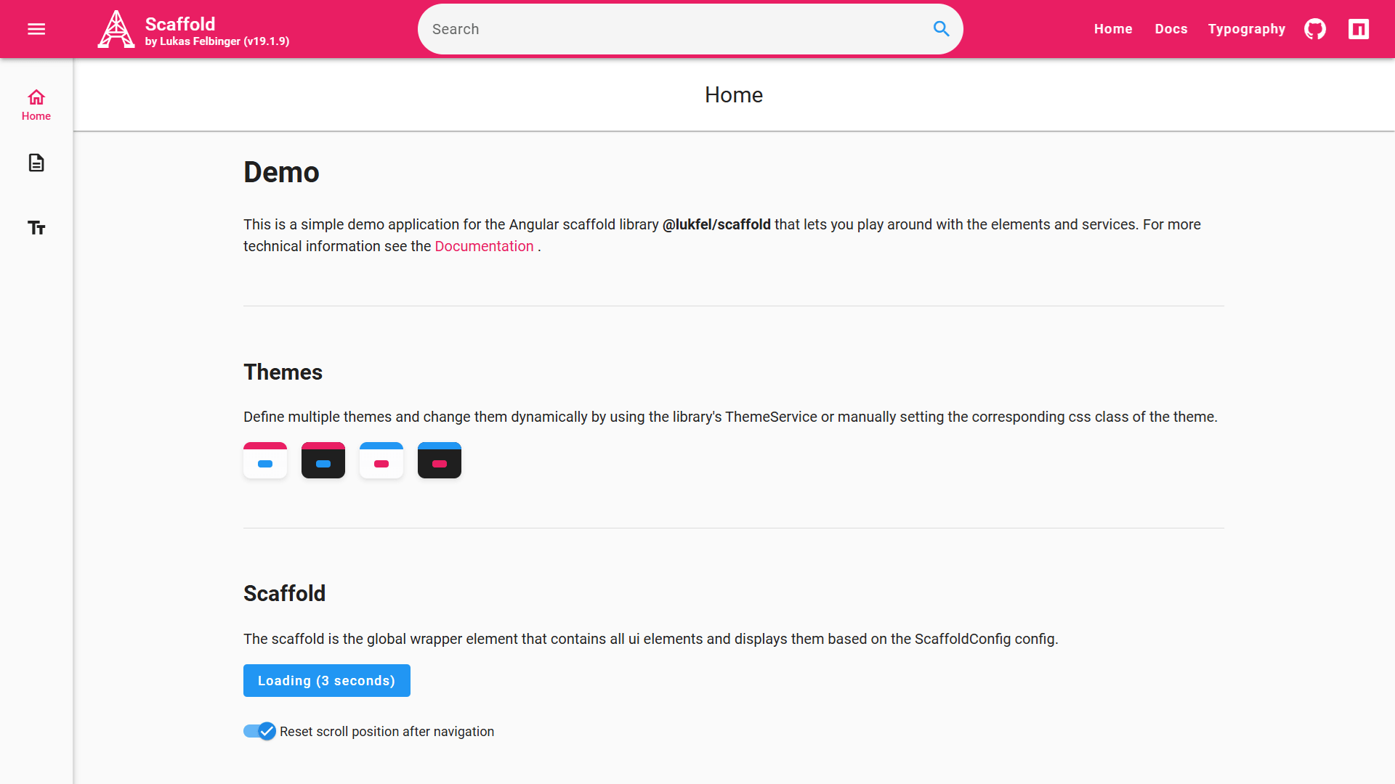The width and height of the screenshot is (1395, 784).
Task: Select the Home icon in sidebar
Action: point(36,105)
